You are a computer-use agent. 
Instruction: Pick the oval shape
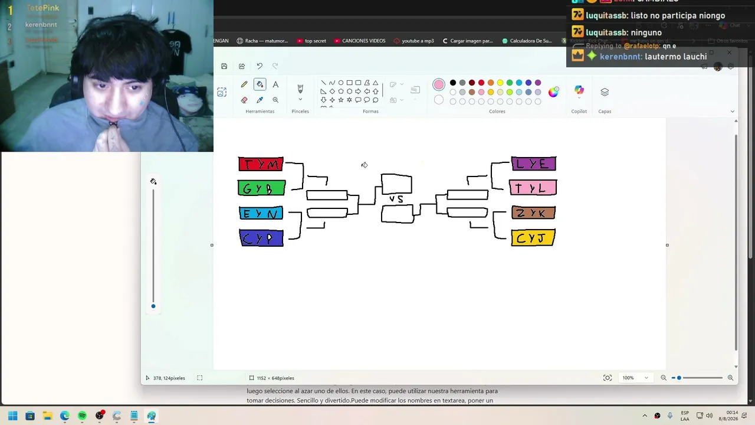pos(341,83)
